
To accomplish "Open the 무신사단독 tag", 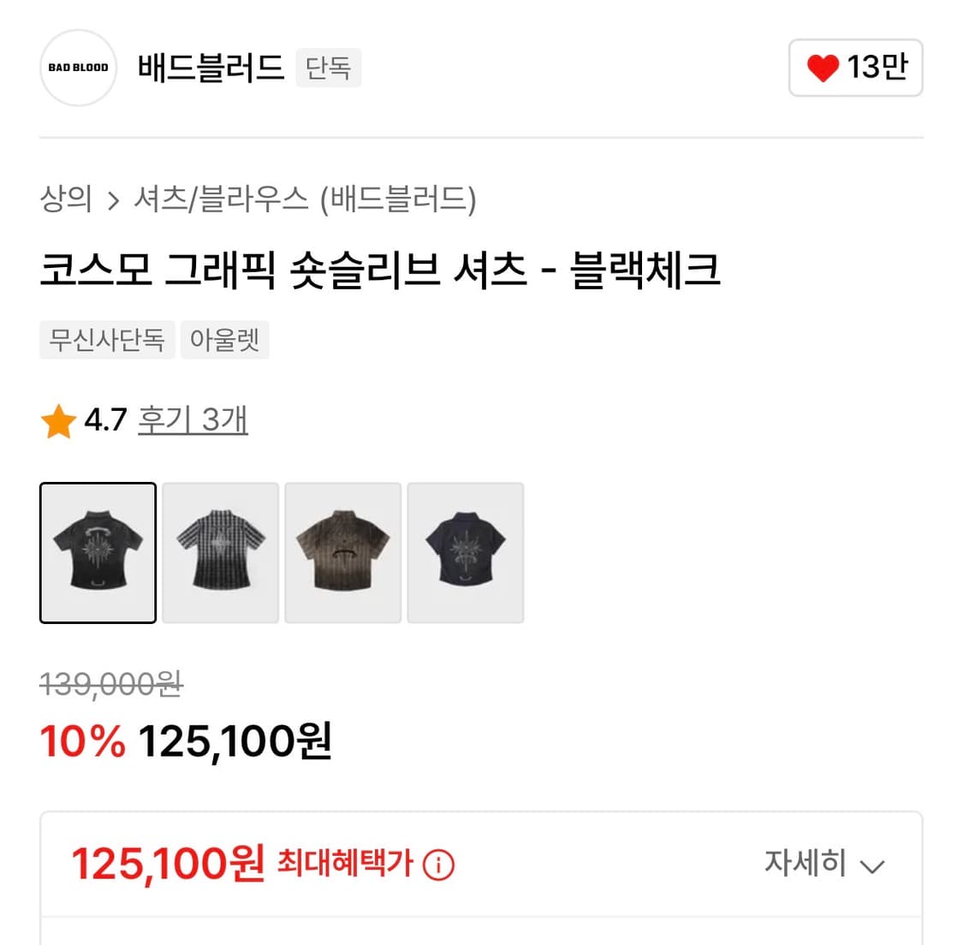I will tap(107, 340).
